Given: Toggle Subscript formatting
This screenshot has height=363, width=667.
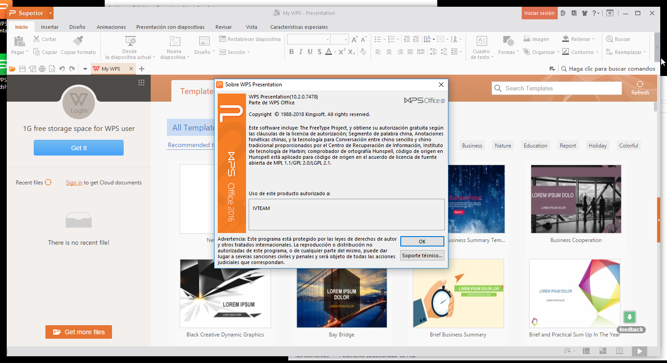Looking at the screenshot, I should 352,52.
